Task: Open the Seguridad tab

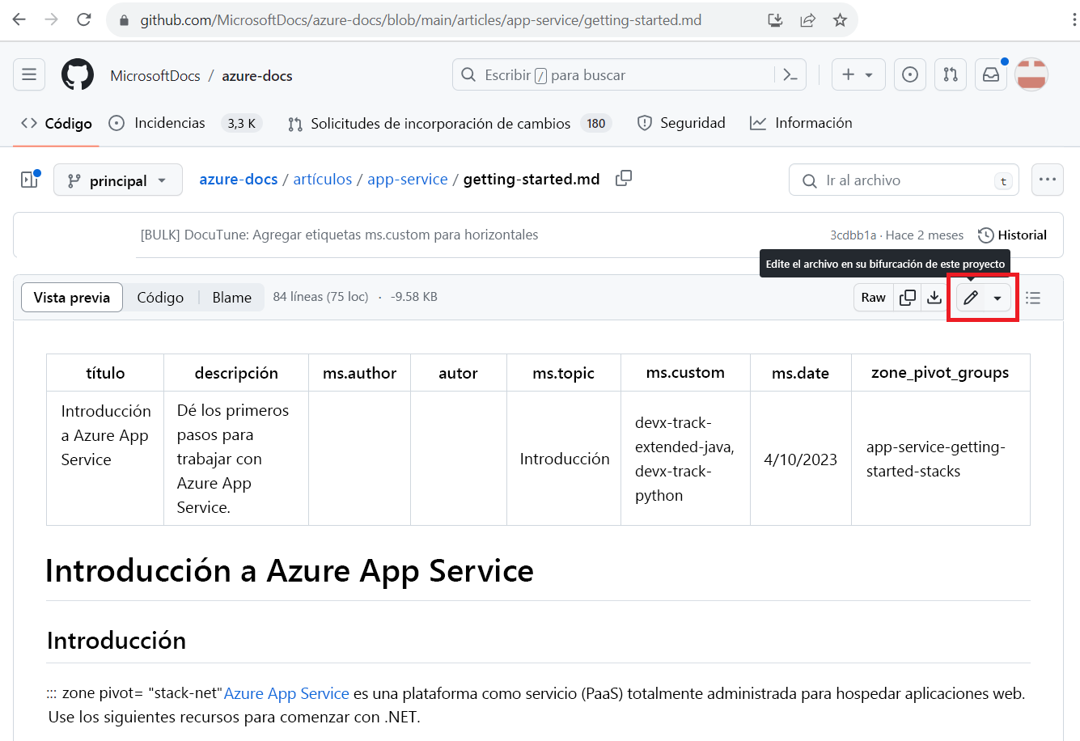Action: click(681, 123)
